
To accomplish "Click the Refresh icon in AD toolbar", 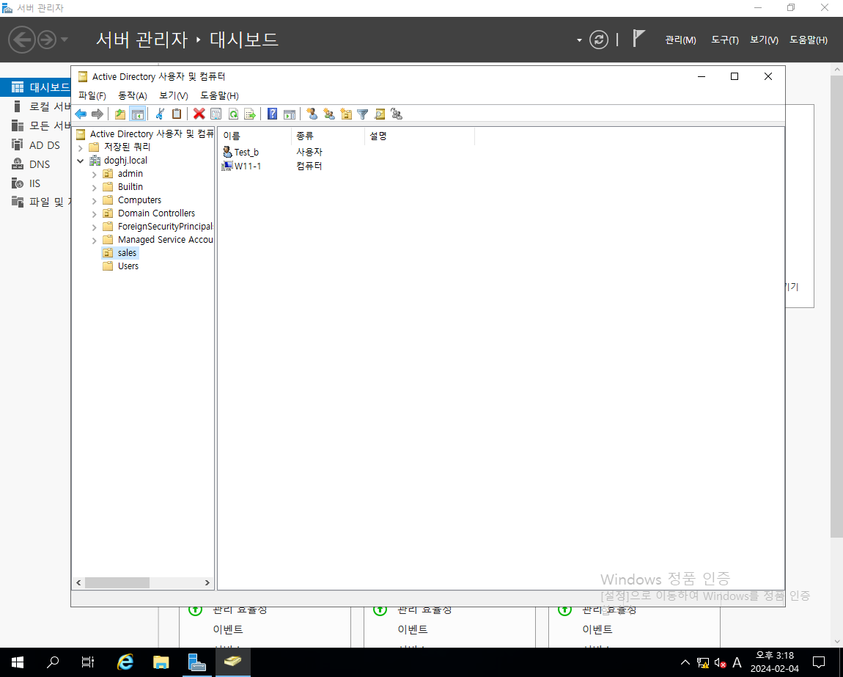I will (233, 114).
